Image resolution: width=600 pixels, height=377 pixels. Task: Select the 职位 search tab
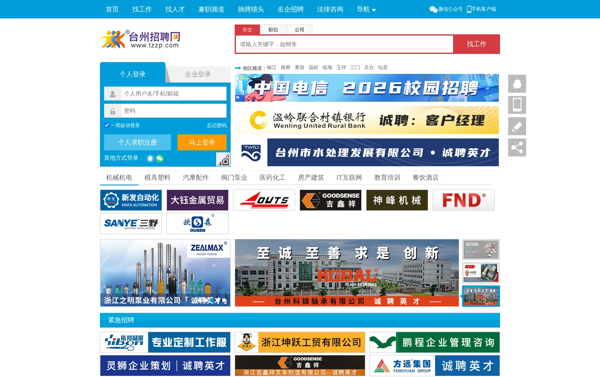pos(273,30)
